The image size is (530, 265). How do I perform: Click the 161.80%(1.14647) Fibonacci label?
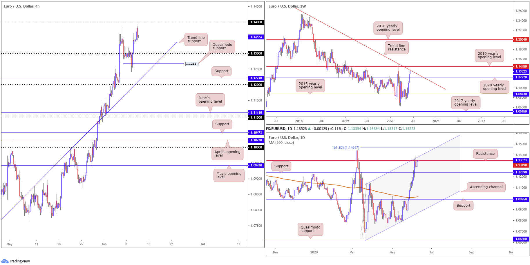346,148
